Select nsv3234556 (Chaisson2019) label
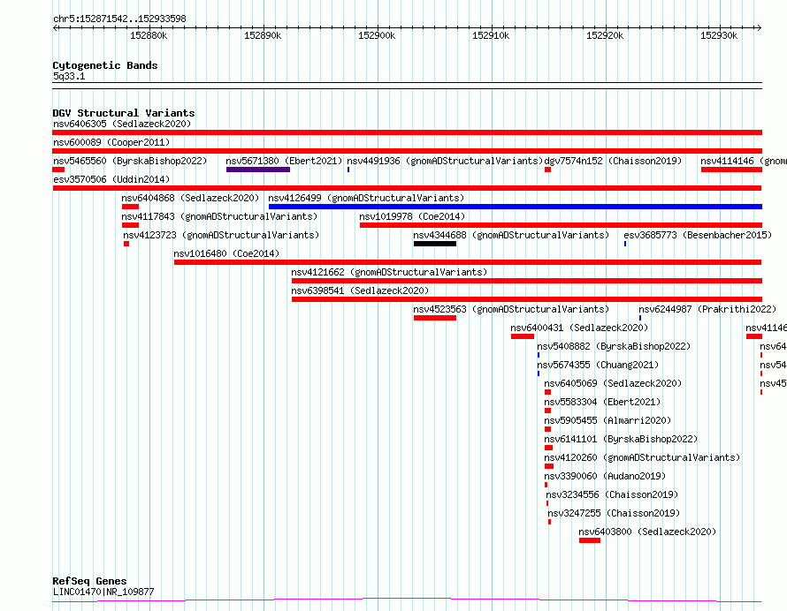The image size is (787, 611). pyautogui.click(x=612, y=494)
